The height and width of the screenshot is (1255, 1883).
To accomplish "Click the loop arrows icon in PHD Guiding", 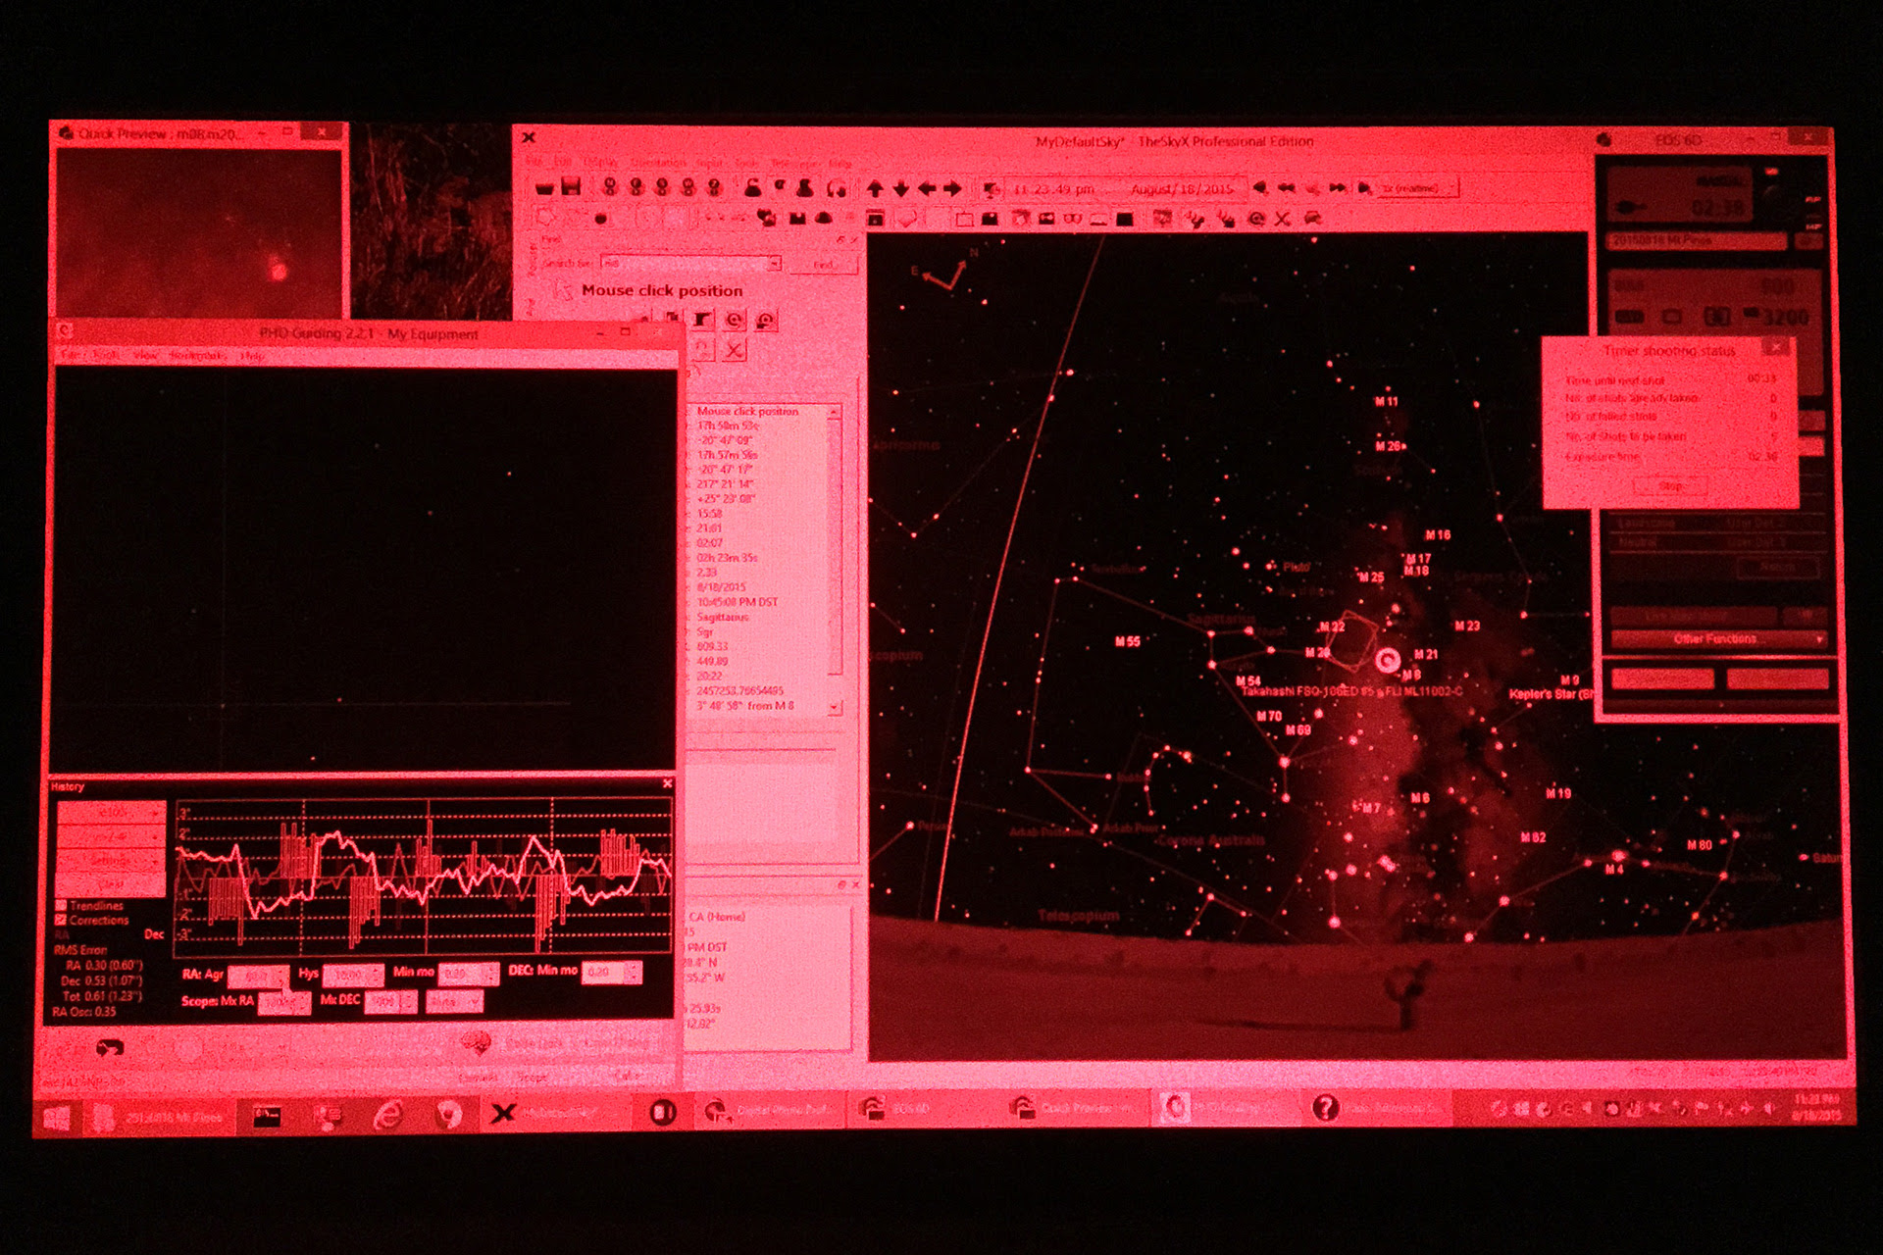I will [110, 1048].
